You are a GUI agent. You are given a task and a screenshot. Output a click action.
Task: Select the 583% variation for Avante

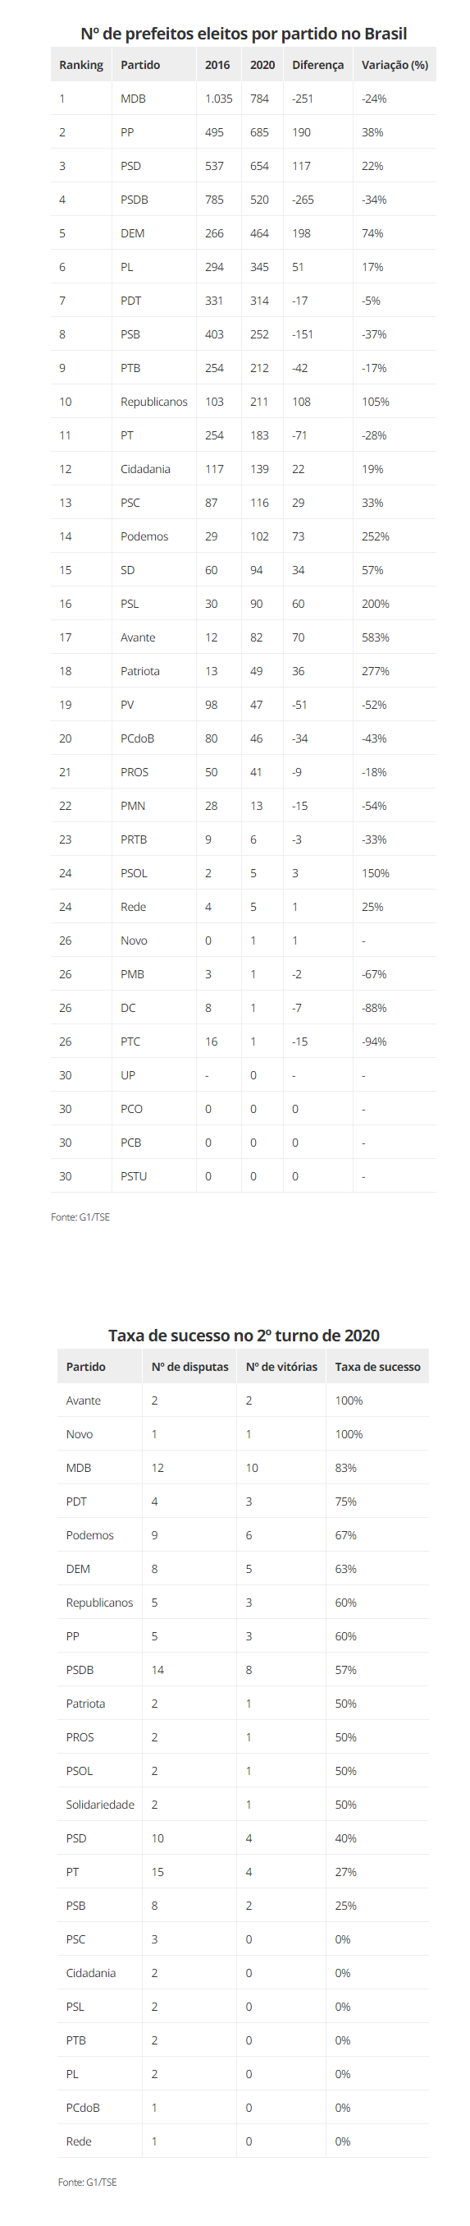point(375,637)
